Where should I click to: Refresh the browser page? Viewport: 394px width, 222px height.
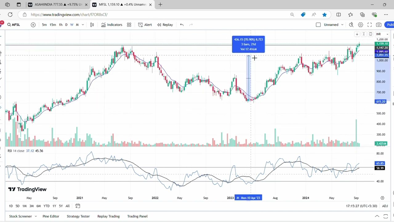(10, 14)
